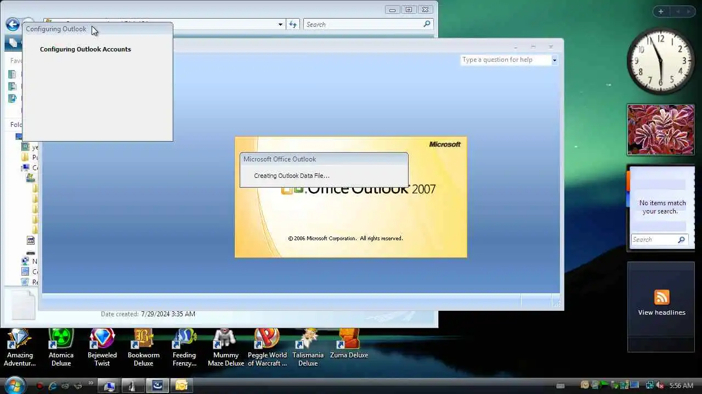Open the network tray icon
The height and width of the screenshot is (394, 702).
(649, 386)
